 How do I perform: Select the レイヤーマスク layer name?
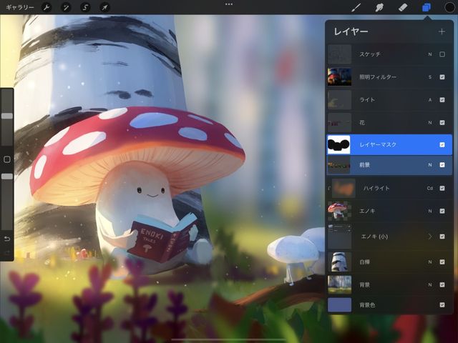378,144
